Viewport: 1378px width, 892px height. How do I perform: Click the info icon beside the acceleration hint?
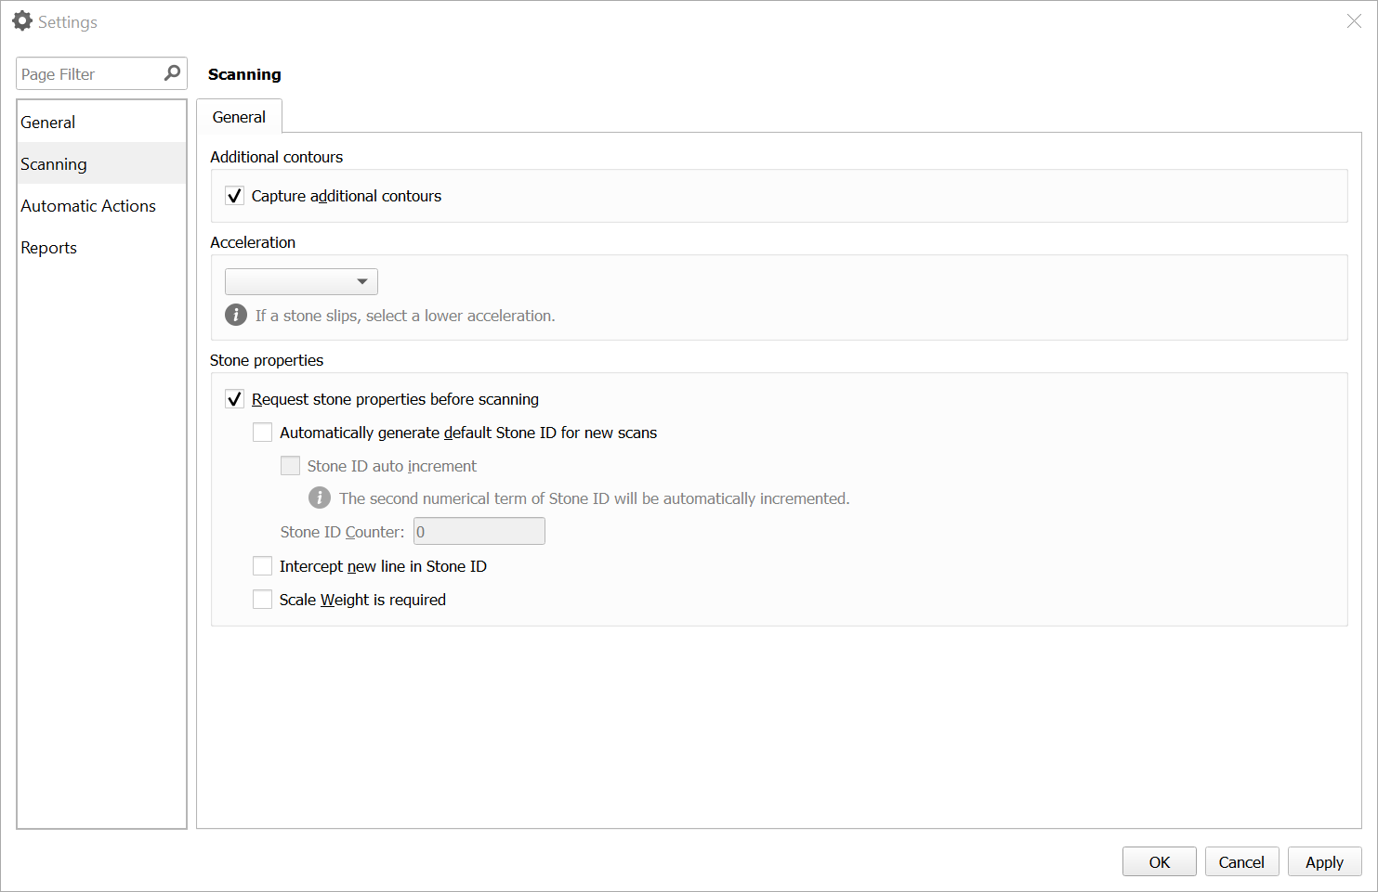point(235,315)
